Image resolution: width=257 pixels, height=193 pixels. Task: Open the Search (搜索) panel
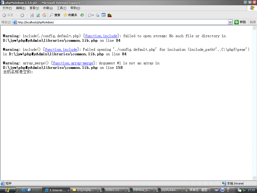[x=55, y=15]
